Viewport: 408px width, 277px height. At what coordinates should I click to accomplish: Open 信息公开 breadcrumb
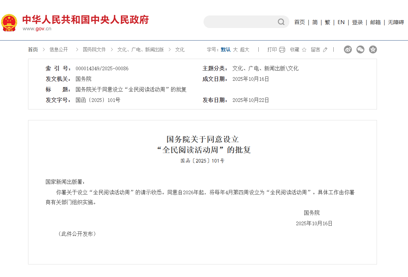[58, 49]
